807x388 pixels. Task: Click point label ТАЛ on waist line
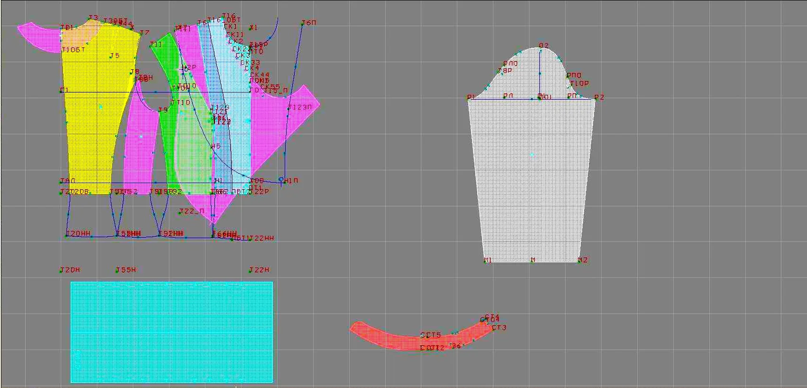[x=68, y=181]
